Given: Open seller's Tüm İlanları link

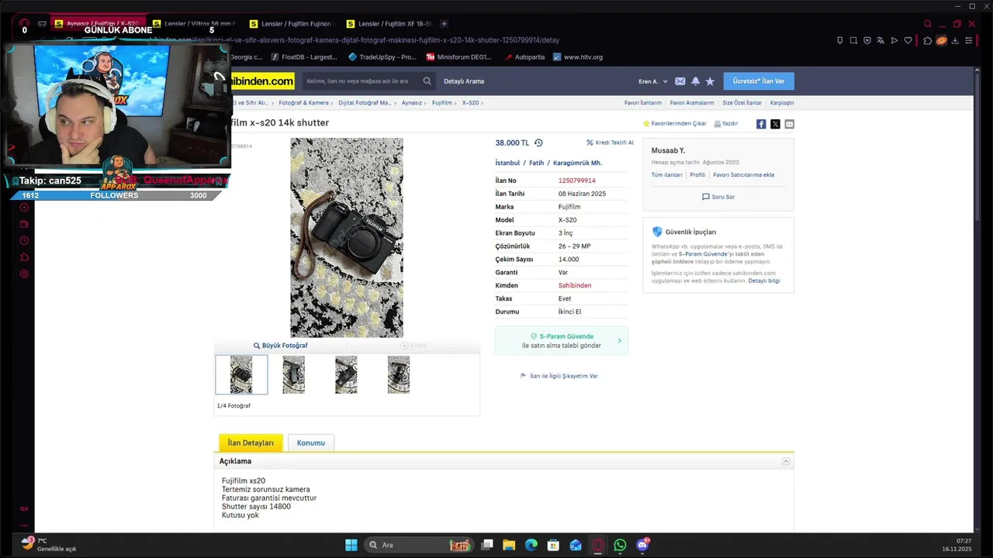Looking at the screenshot, I should point(667,175).
